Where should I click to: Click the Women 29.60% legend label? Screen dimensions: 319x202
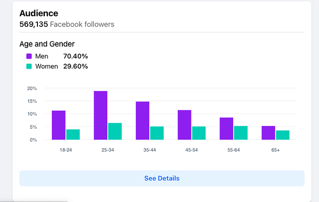click(x=61, y=66)
